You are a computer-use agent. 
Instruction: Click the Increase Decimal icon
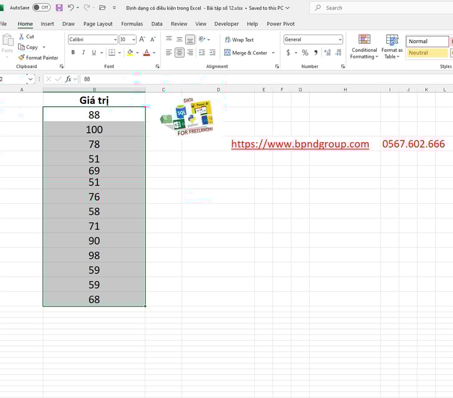pos(327,53)
